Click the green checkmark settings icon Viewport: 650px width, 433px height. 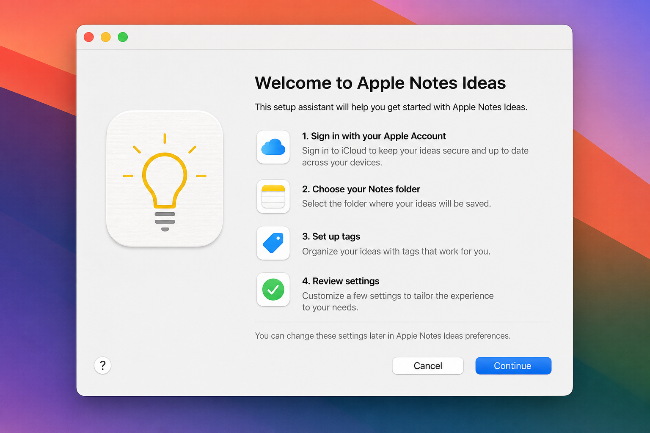click(273, 290)
